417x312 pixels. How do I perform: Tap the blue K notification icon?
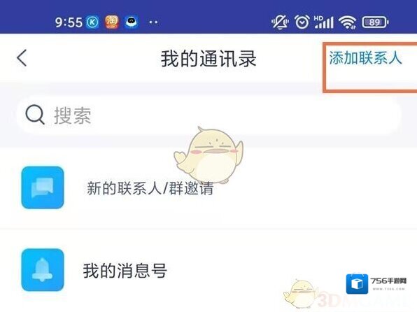(92, 22)
